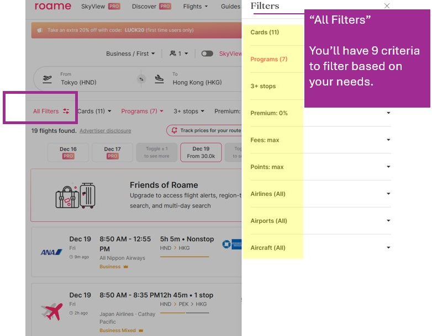
Task: Click the departure plane icon
Action: click(x=47, y=79)
